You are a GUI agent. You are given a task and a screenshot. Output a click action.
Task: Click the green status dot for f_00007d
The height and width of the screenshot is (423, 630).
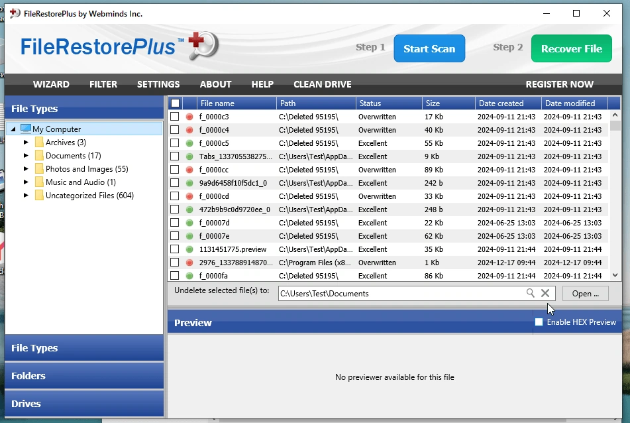[x=189, y=223]
